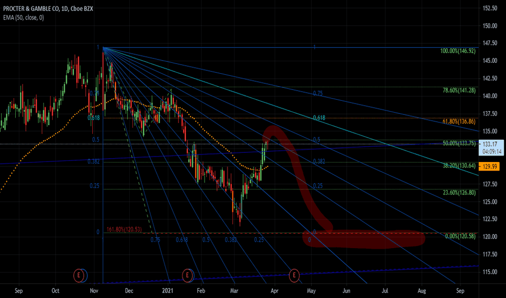Click the 140.00 price axis label
Screen dimensions: 506x298
pos(490,96)
